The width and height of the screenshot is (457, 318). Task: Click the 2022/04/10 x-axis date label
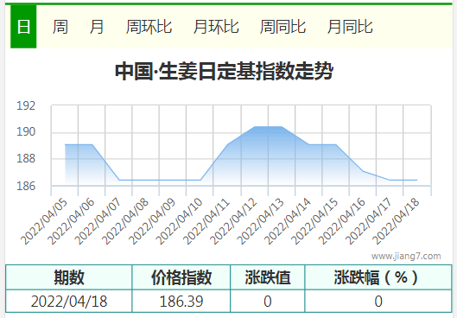pyautogui.click(x=179, y=221)
